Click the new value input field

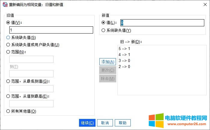click(162, 23)
